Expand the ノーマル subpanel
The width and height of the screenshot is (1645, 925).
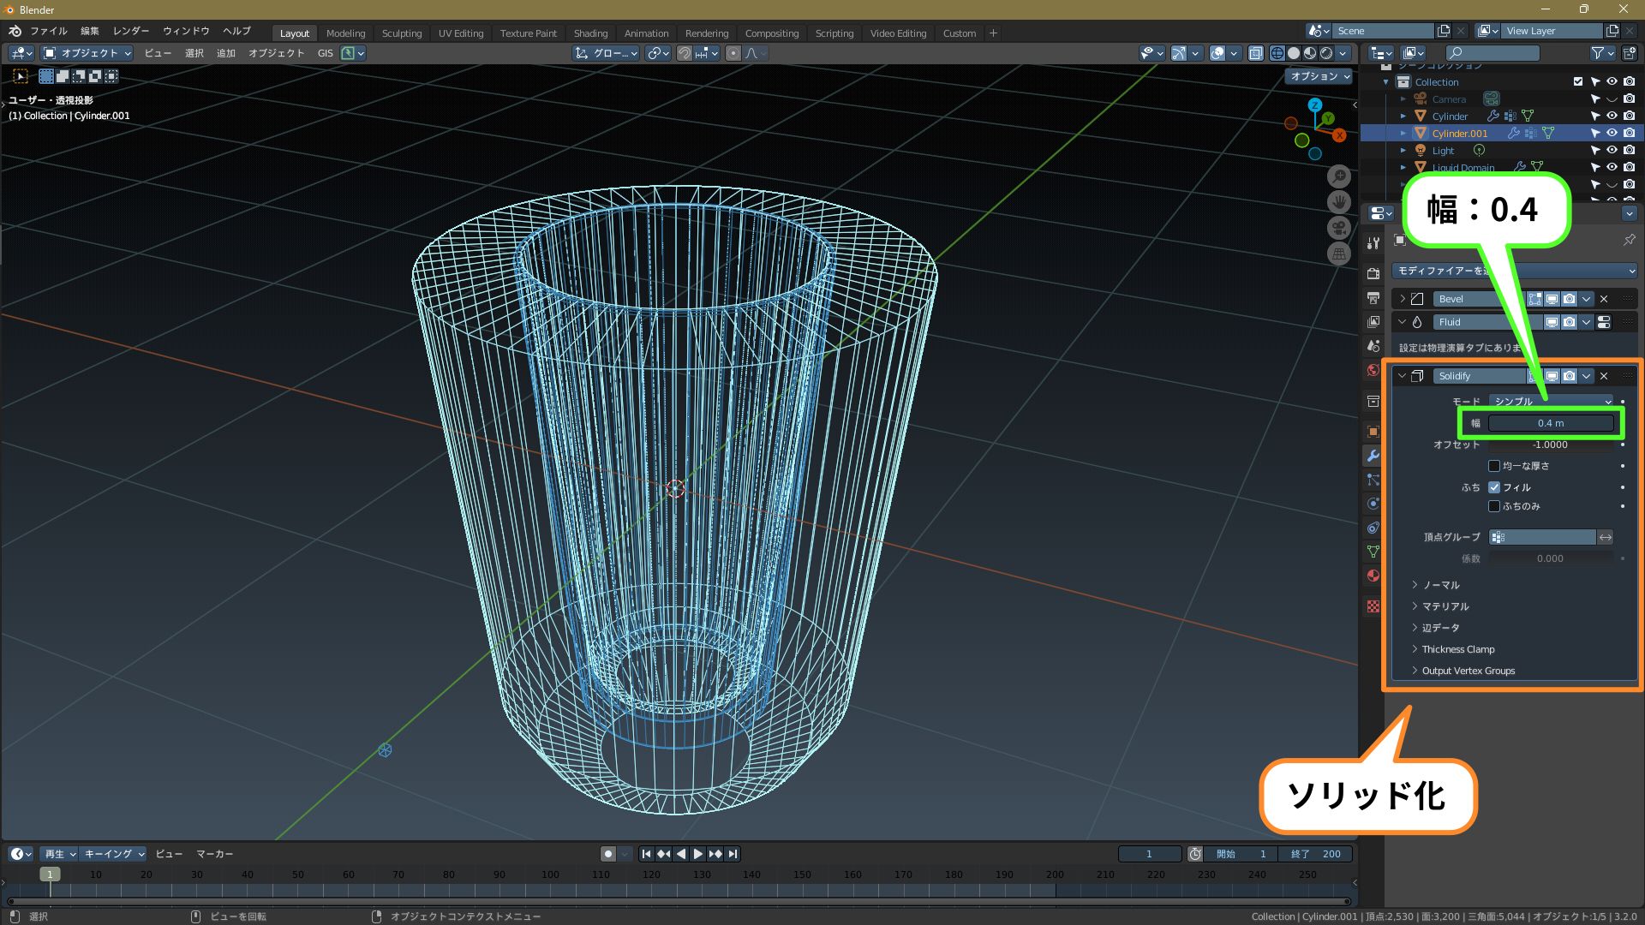pyautogui.click(x=1441, y=585)
